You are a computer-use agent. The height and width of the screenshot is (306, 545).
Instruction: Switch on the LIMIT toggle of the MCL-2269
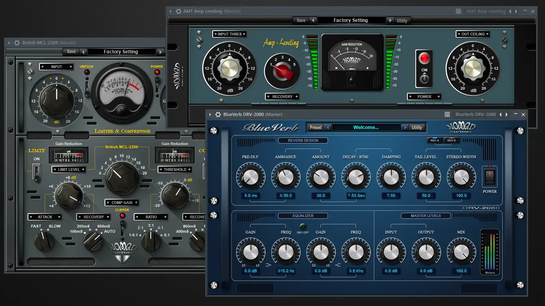point(36,172)
